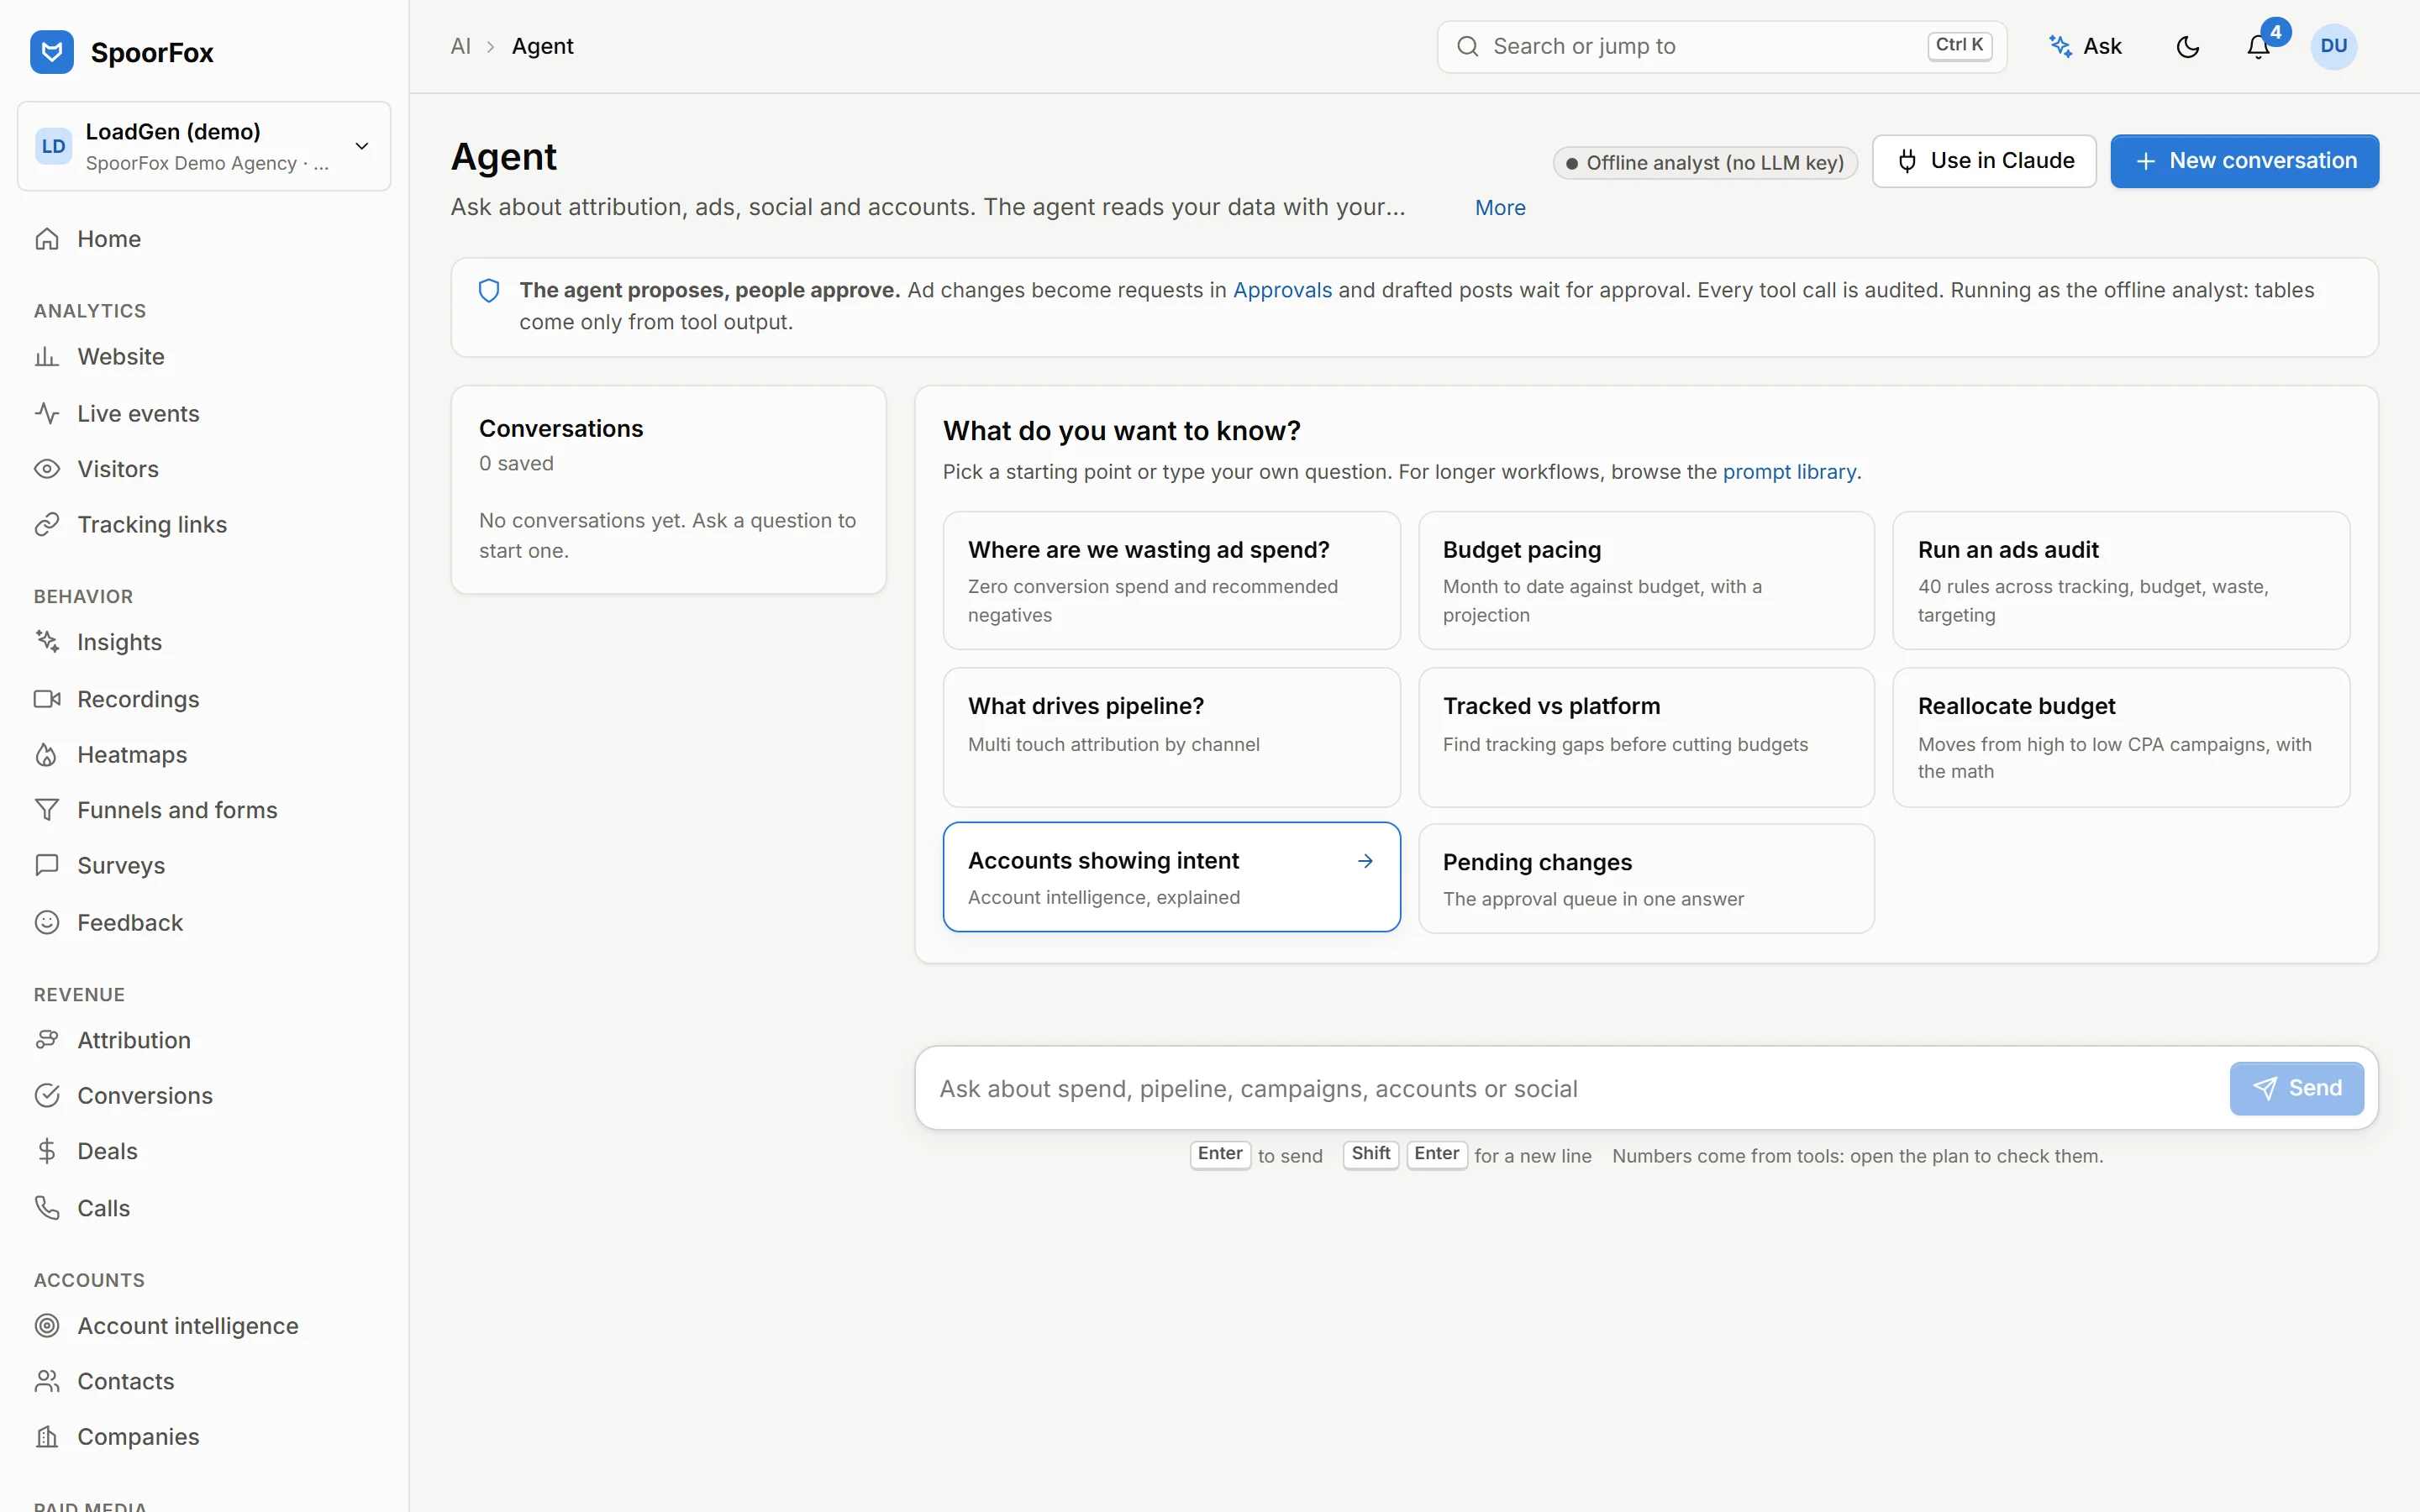2420x1512 pixels.
Task: Click the Website bar chart icon
Action: pos(47,357)
